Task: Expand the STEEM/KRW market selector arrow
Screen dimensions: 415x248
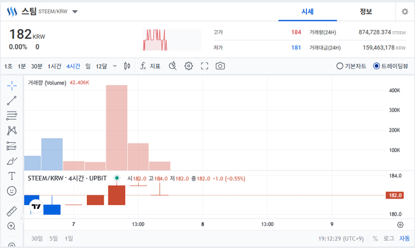Action: click(75, 12)
